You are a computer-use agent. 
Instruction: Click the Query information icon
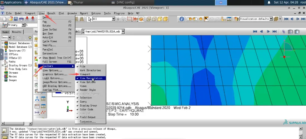(x=182, y=19)
